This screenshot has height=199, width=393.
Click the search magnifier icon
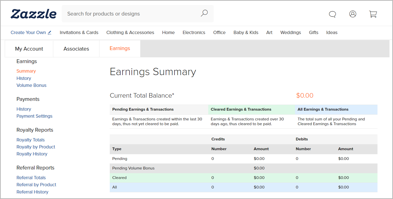tap(204, 13)
